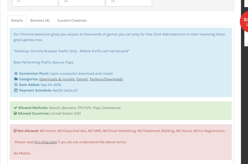
Task: Click the s3 input field
Action: 129,3
